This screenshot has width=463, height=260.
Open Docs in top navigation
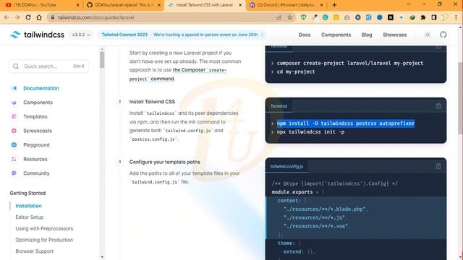coord(304,35)
